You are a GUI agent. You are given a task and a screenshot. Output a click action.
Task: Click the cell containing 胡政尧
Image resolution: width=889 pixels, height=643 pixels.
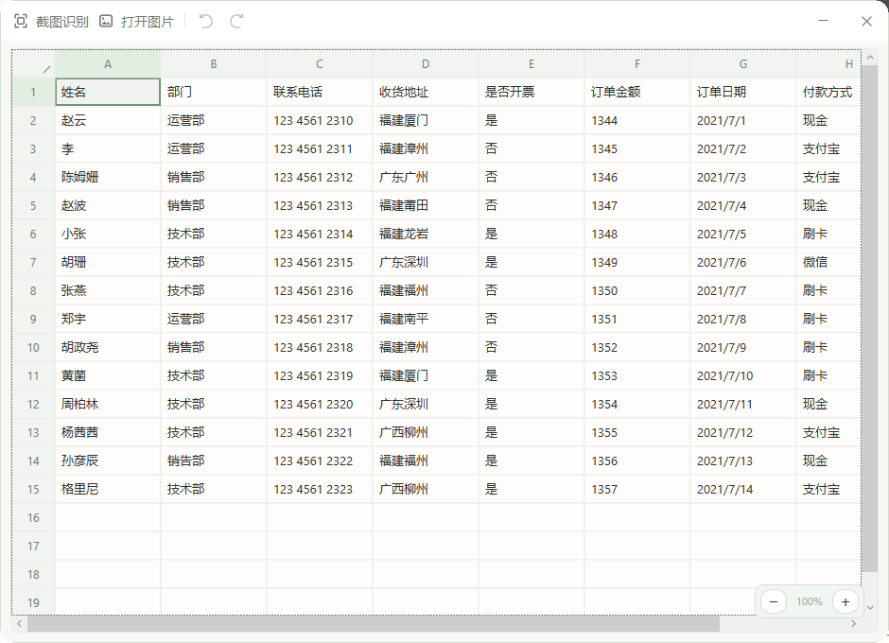tap(108, 347)
